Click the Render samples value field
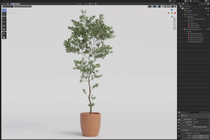 coord(201,136)
